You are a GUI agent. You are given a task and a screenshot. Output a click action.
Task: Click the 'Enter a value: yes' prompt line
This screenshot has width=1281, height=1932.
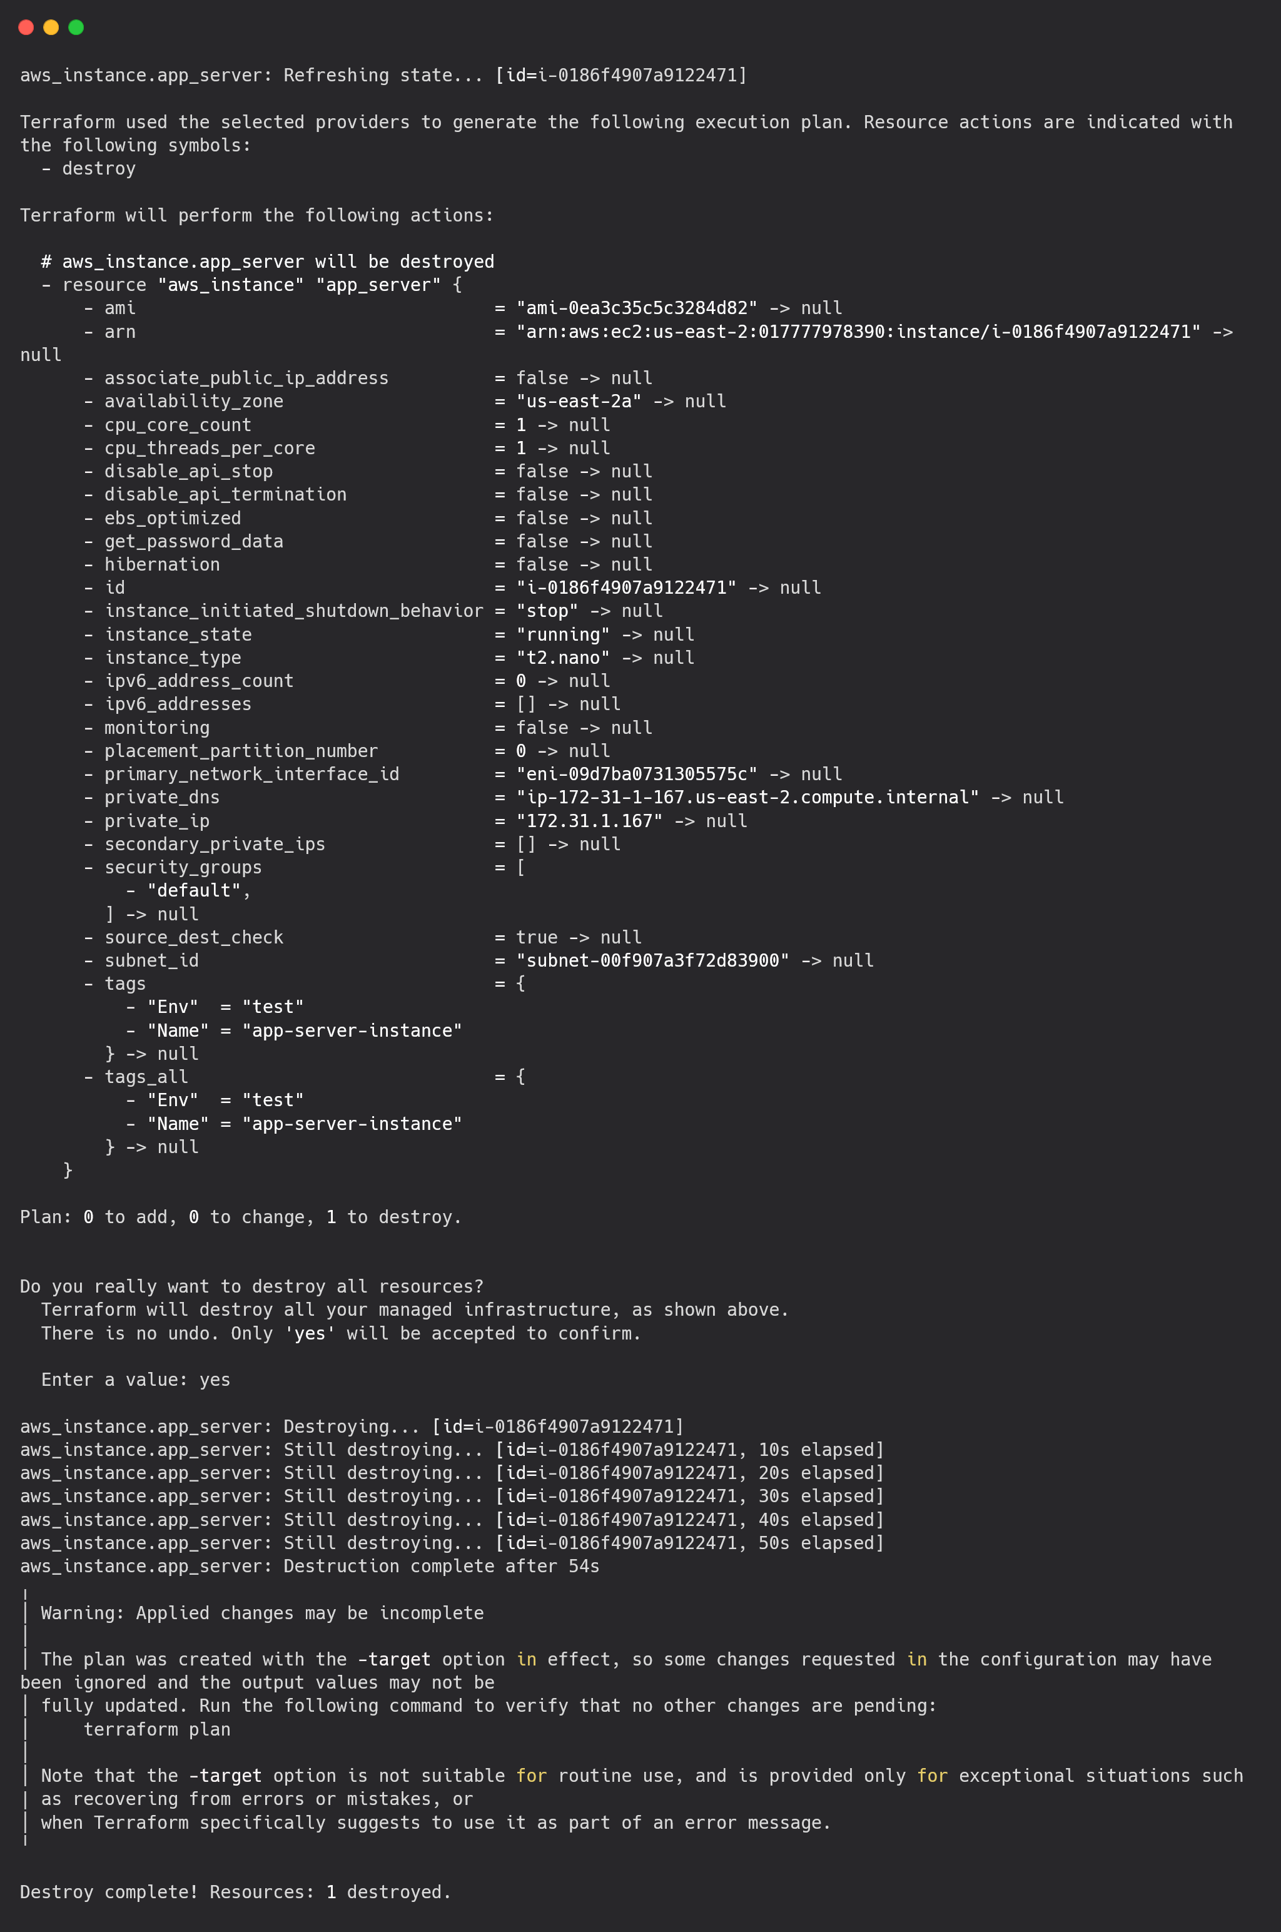pyautogui.click(x=136, y=1380)
